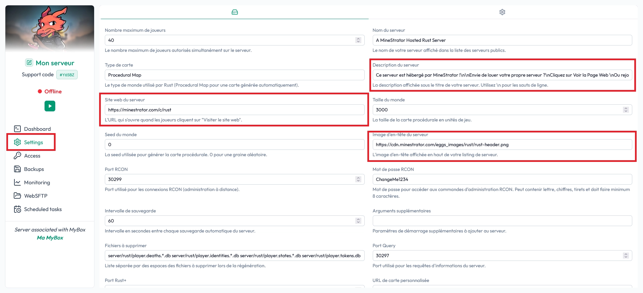Image resolution: width=643 pixels, height=293 pixels.
Task: Click the Site web du serveur field
Action: pyautogui.click(x=234, y=110)
